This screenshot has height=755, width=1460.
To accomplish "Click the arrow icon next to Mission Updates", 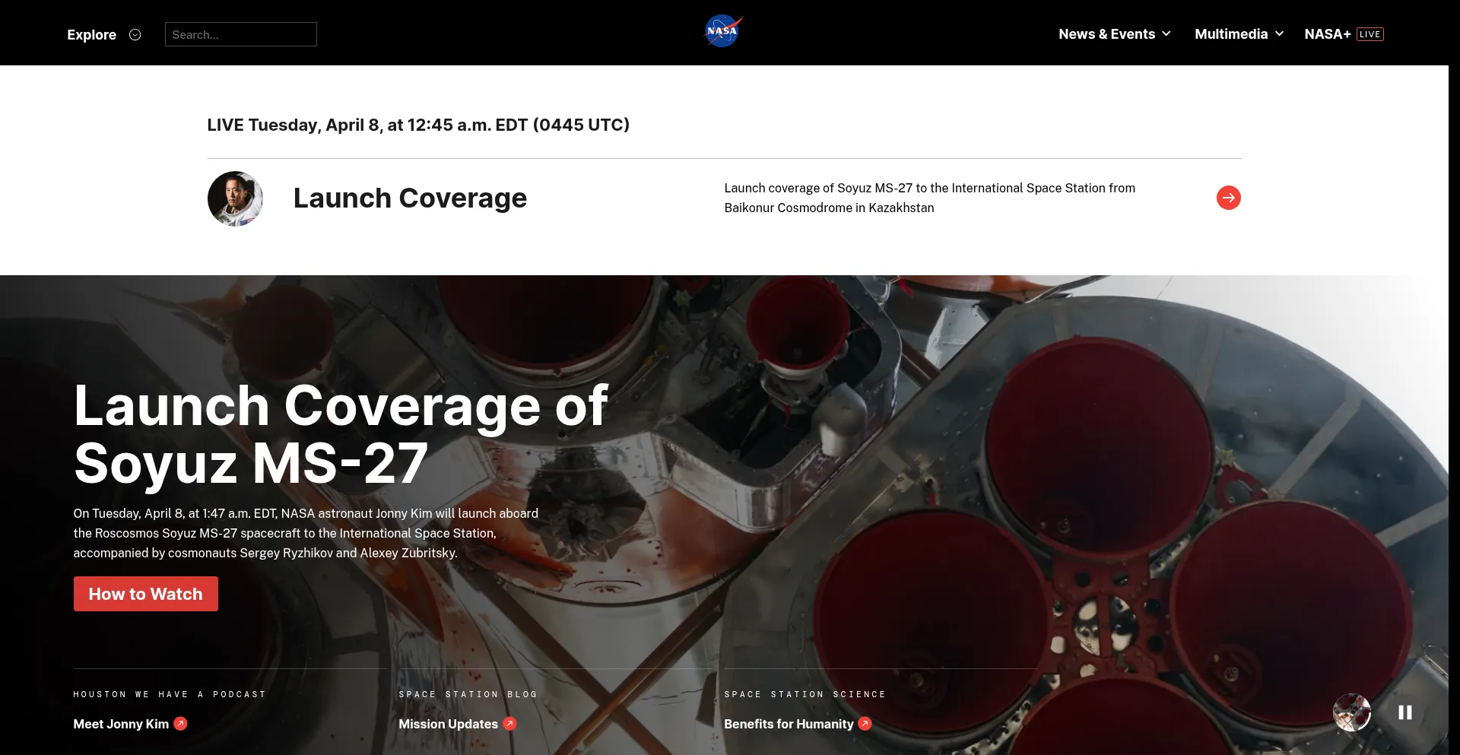I will pyautogui.click(x=510, y=724).
